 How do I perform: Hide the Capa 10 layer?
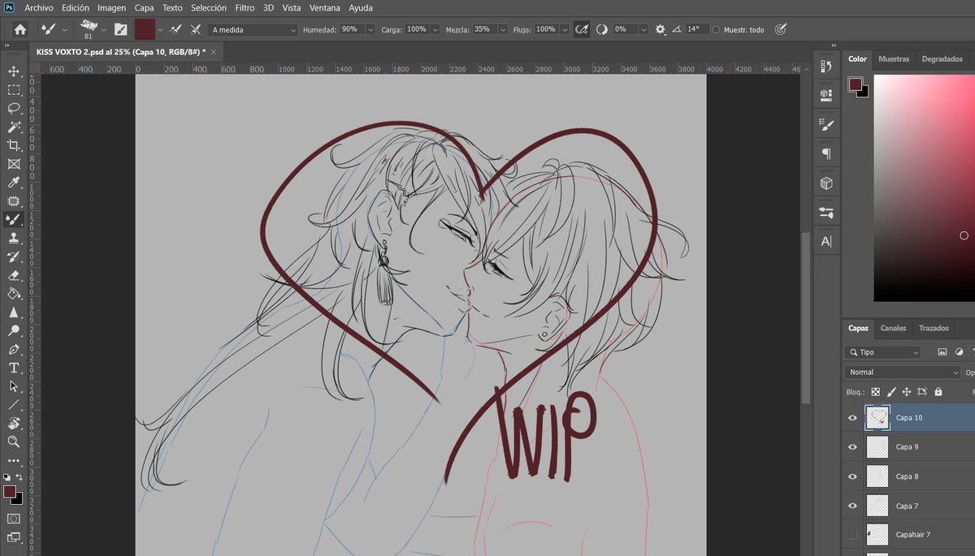(852, 417)
